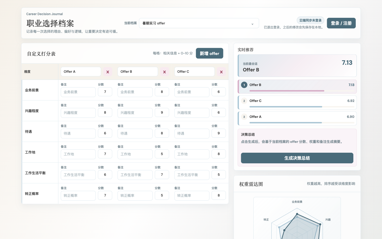Focus Offer B 工作地 note field
The width and height of the screenshot is (382, 239).
(135, 154)
